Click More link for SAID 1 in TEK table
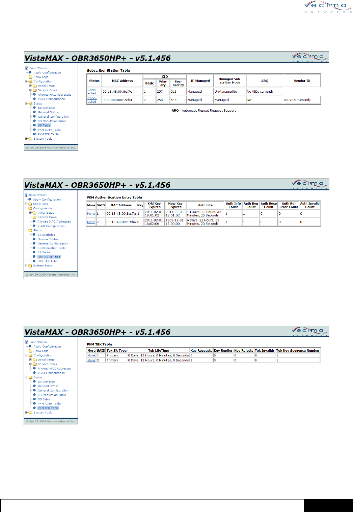This screenshot has height=512, width=353. [91, 355]
